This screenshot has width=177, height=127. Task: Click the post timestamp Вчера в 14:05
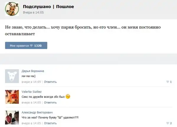(x=33, y=12)
